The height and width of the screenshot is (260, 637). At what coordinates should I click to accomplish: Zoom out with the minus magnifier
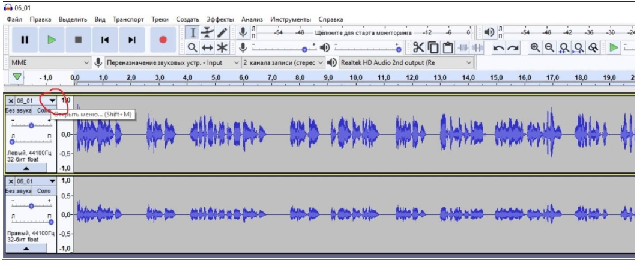click(550, 48)
